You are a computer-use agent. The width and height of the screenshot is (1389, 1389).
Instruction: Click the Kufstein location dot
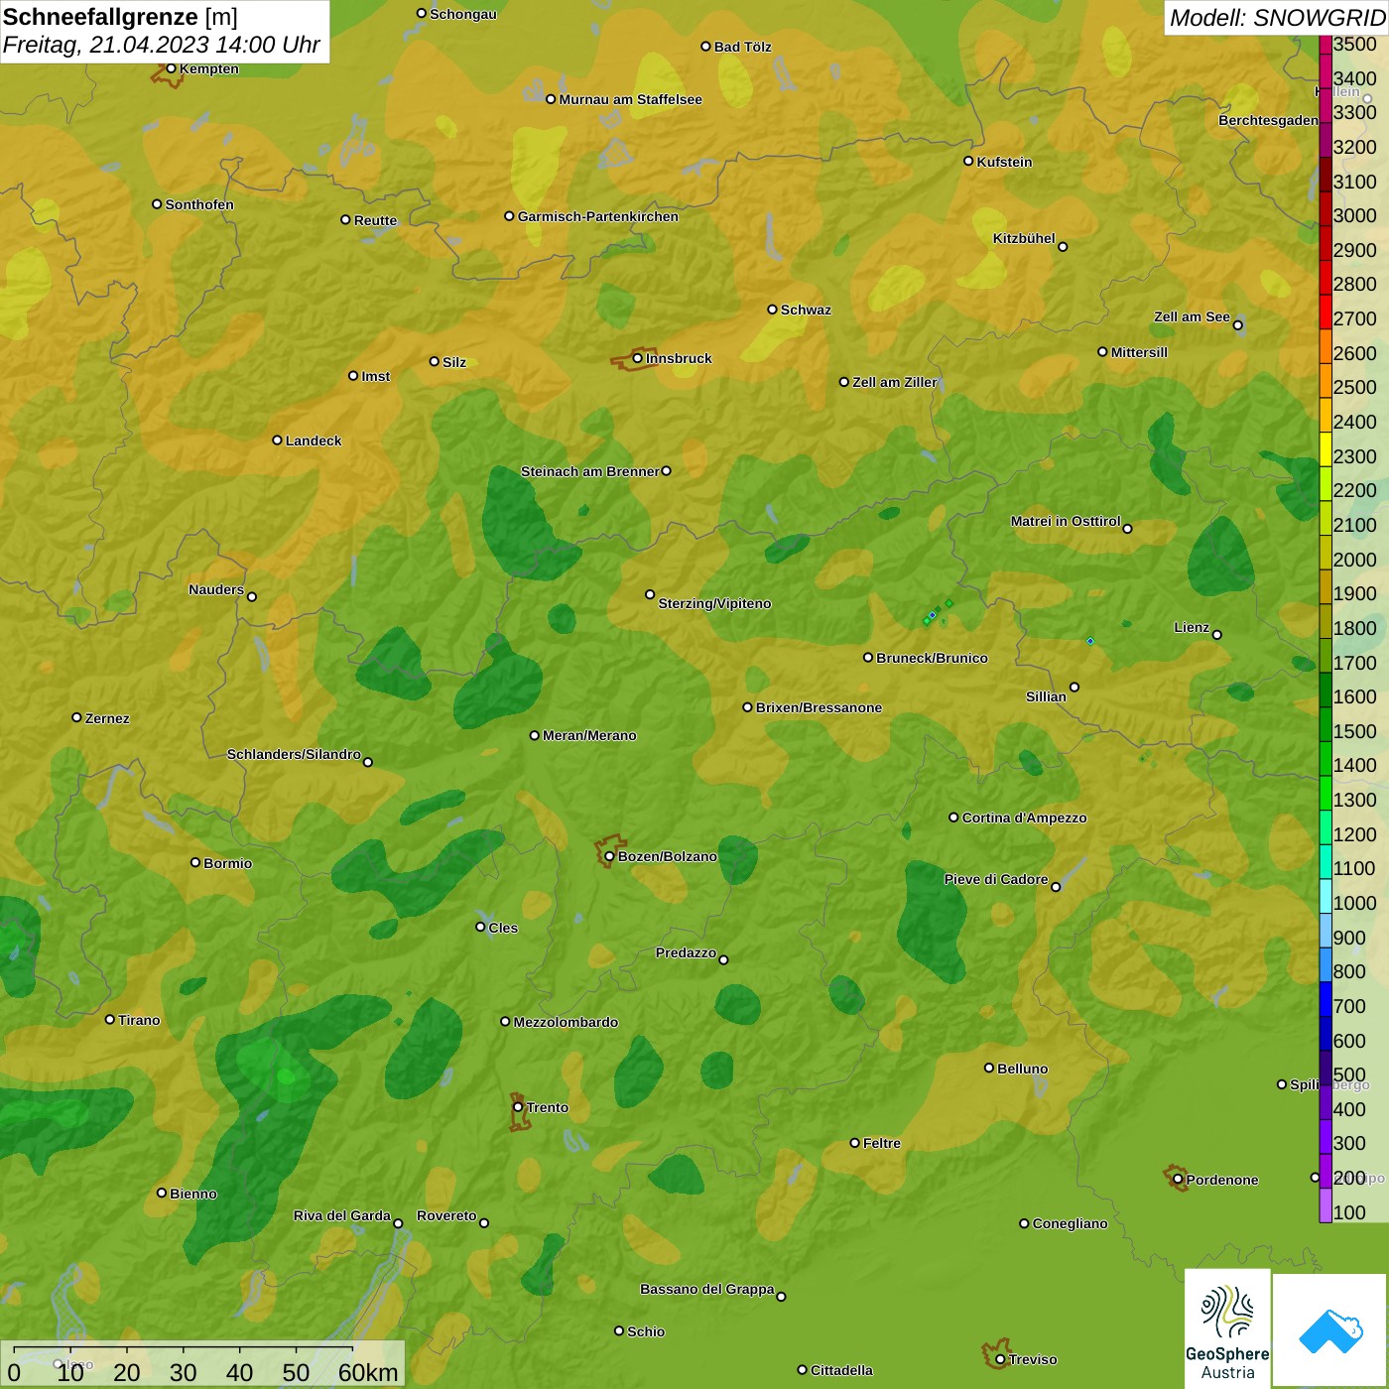[x=968, y=161]
